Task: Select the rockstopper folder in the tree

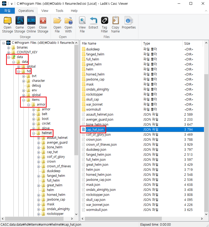Action: coord(55,214)
